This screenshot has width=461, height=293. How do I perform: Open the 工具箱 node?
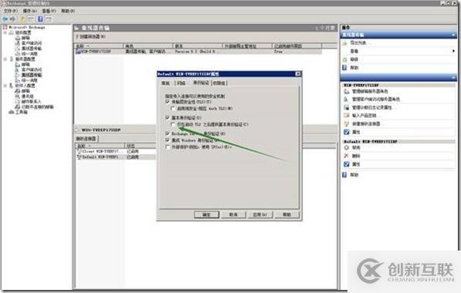tap(21, 112)
